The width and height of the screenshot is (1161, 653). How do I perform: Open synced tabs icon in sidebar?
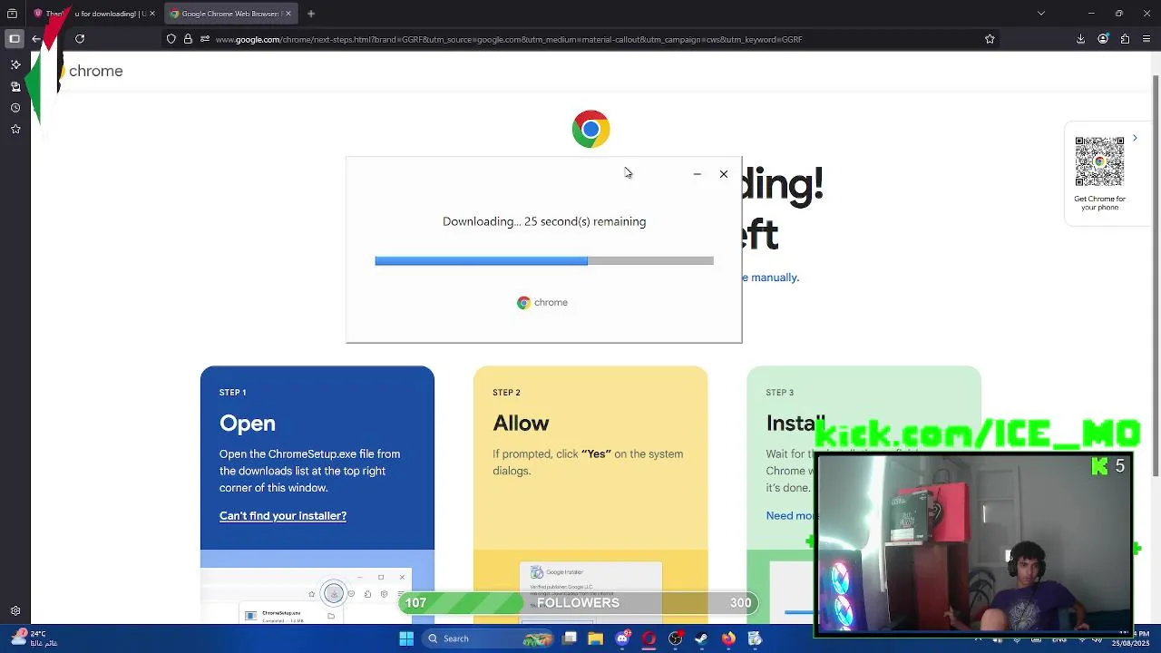pyautogui.click(x=15, y=86)
